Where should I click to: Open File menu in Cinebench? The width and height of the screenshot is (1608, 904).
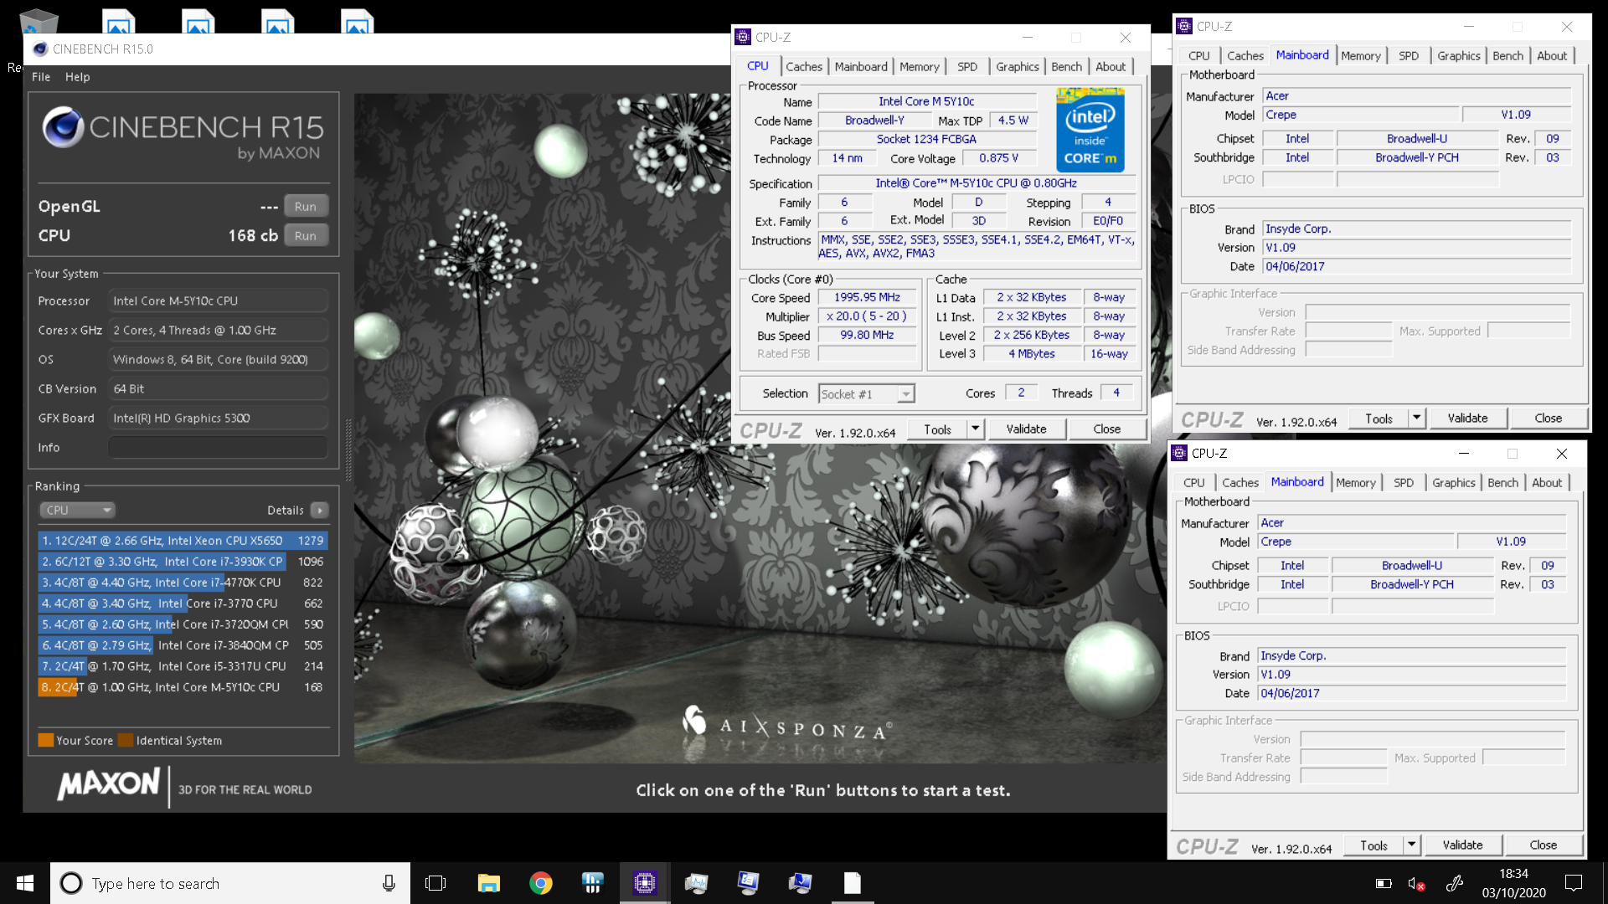41,77
